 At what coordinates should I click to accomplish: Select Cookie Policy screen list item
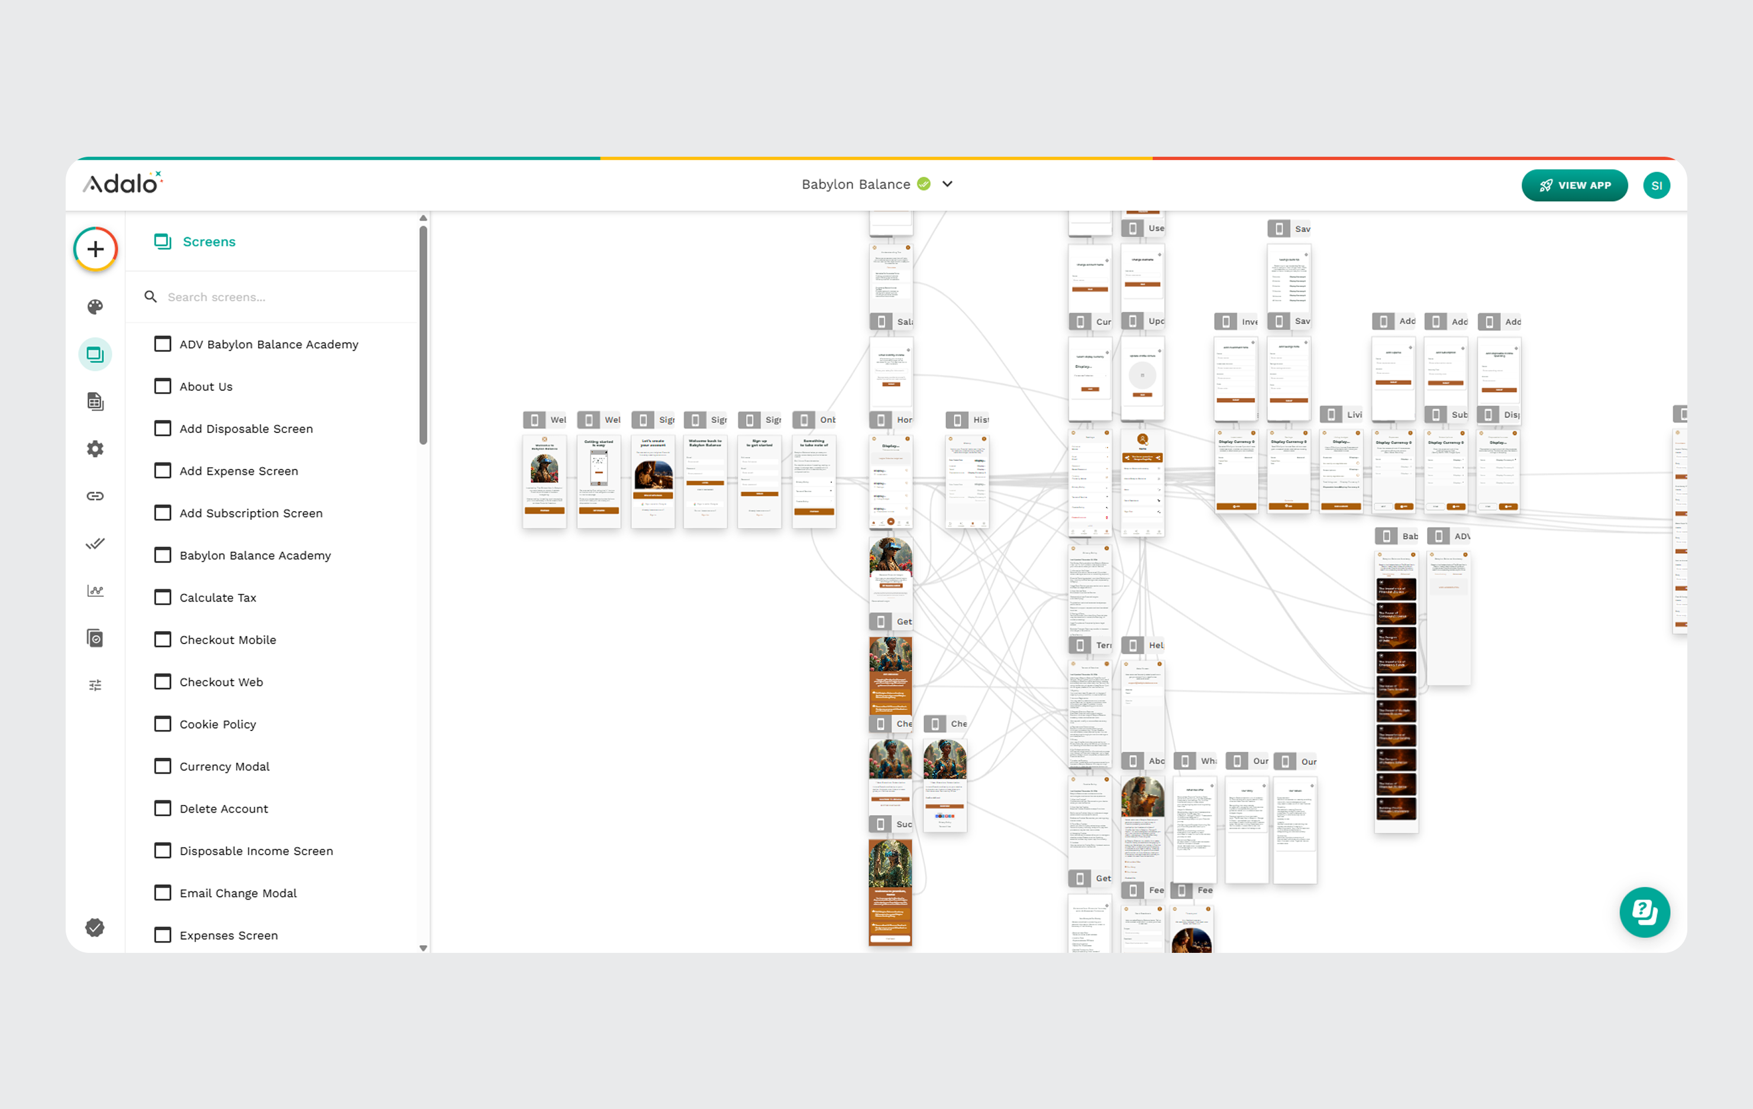tap(218, 724)
